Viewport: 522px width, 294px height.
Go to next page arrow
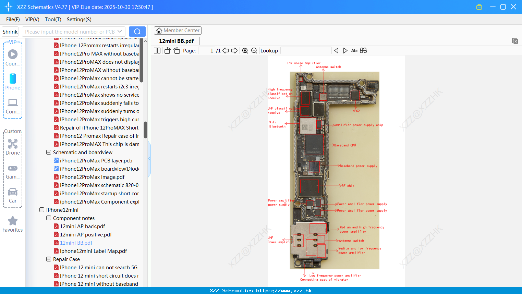click(234, 51)
